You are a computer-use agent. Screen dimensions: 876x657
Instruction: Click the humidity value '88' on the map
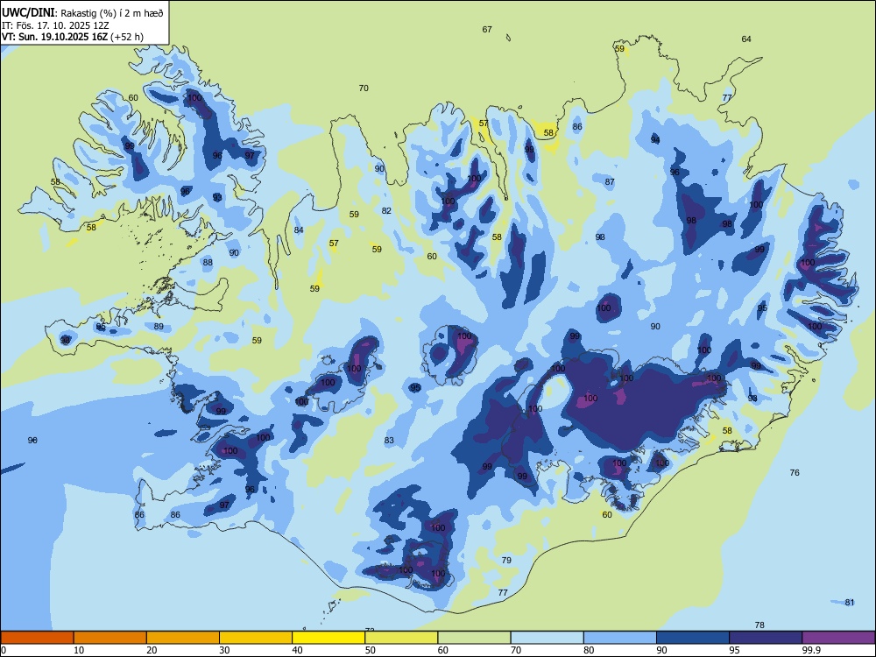(208, 263)
